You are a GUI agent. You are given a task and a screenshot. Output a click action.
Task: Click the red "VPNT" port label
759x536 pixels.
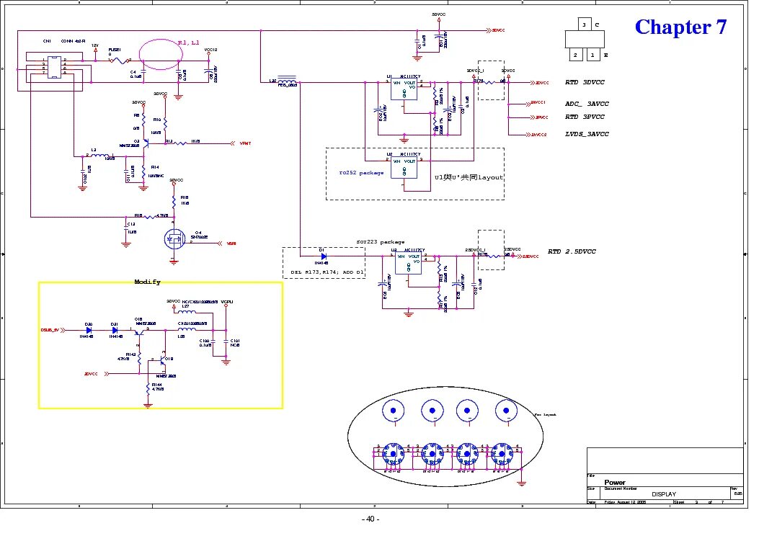click(245, 143)
